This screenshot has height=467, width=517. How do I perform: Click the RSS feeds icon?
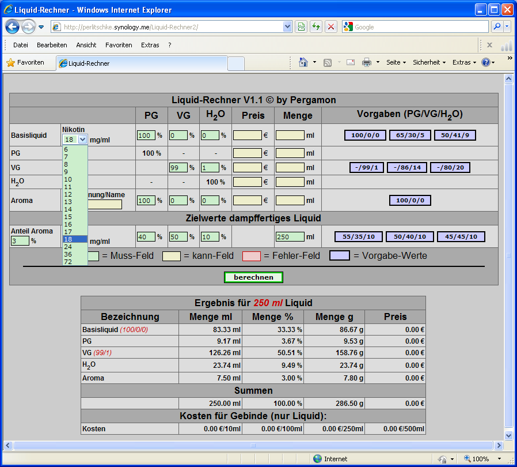(328, 62)
